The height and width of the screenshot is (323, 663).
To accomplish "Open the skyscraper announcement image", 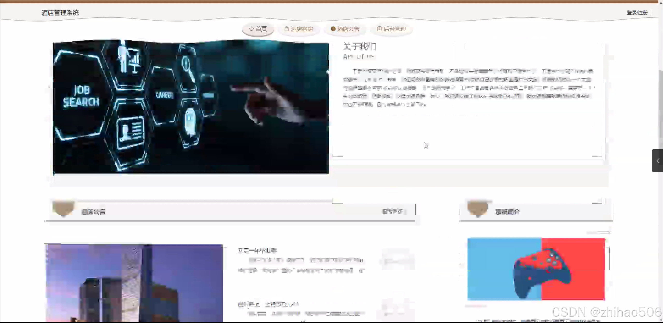I will pyautogui.click(x=134, y=283).
